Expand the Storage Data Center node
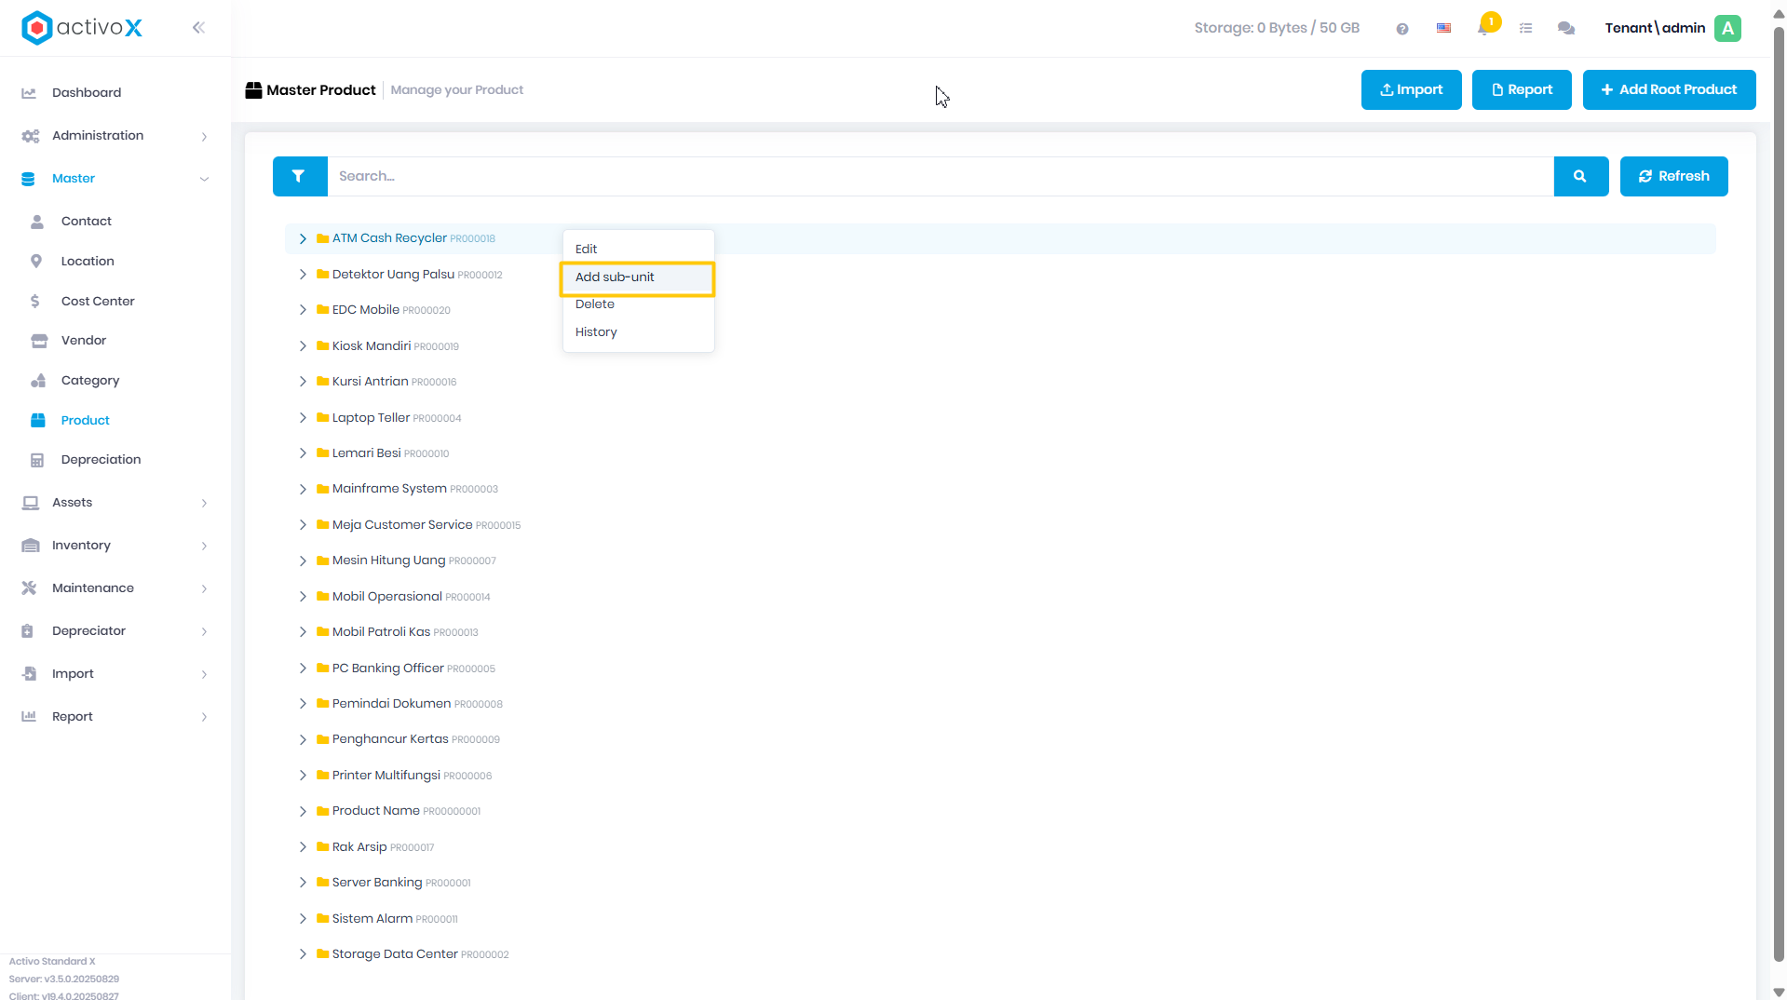This screenshot has width=1787, height=1000. coord(303,954)
